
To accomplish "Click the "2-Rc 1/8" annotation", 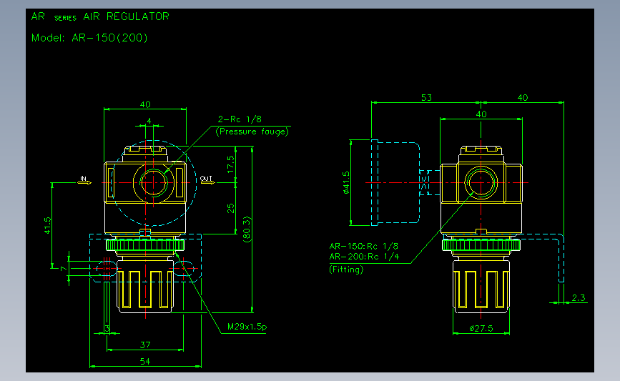I will coord(240,119).
